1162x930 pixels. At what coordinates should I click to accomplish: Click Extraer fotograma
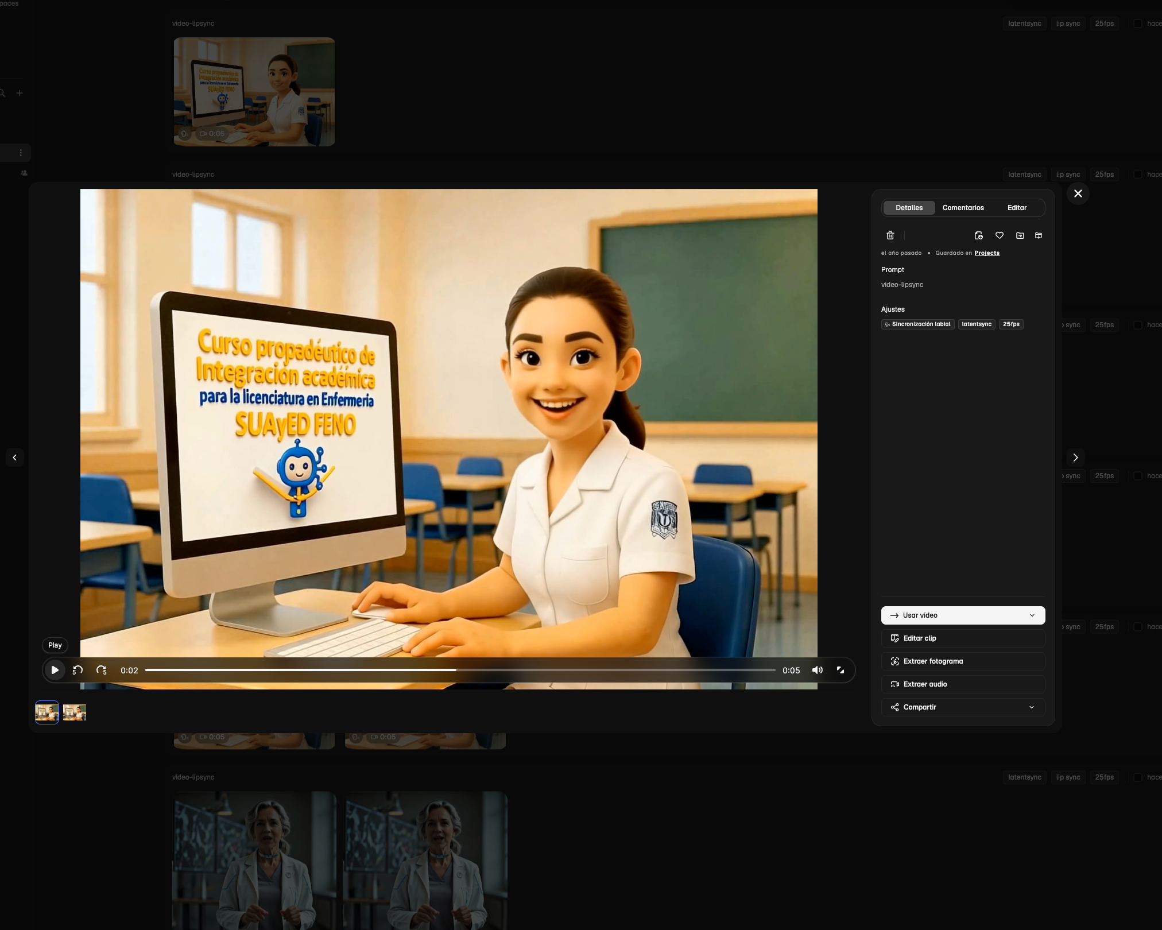point(963,661)
